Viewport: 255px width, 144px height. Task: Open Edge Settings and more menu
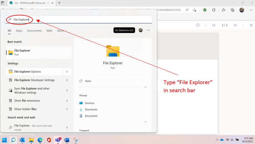[251, 10]
